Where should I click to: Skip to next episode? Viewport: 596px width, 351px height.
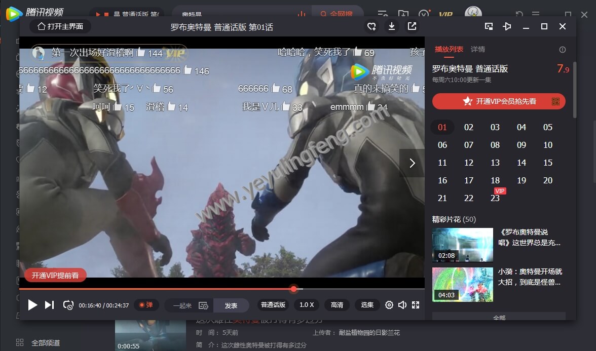[x=50, y=305]
